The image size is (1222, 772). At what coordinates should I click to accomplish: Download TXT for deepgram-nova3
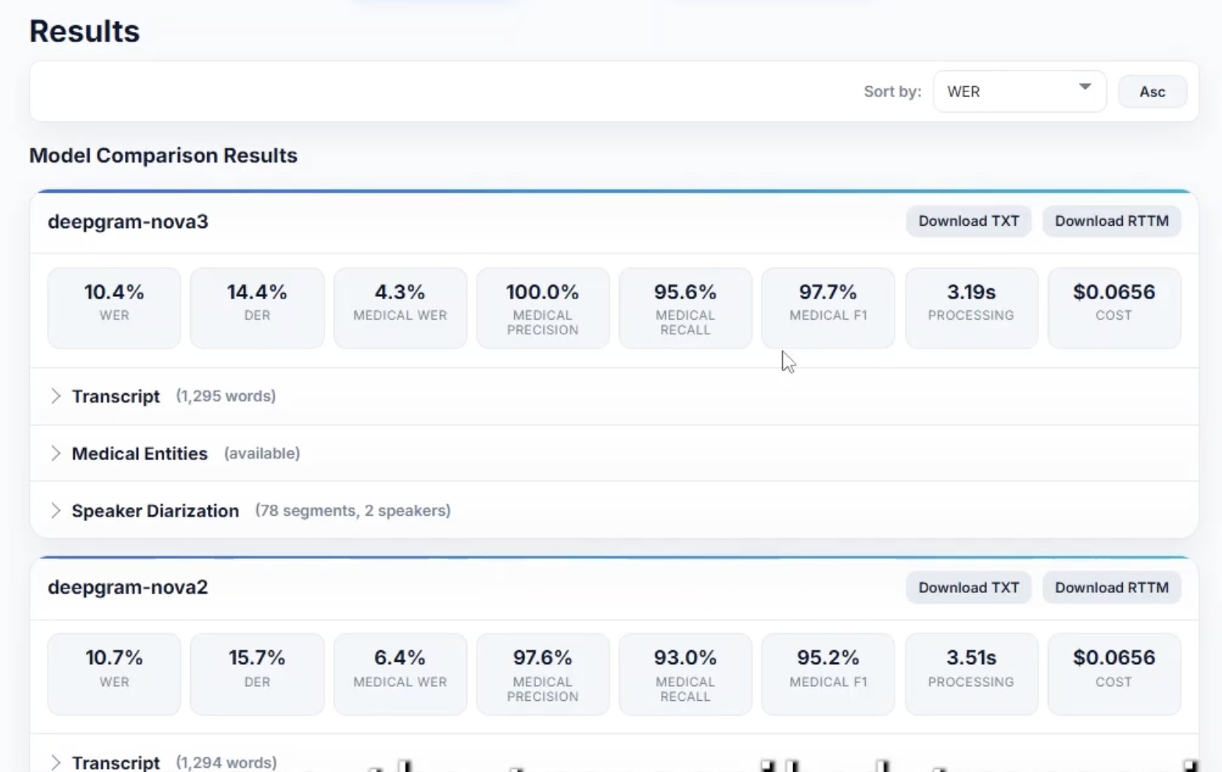969,221
